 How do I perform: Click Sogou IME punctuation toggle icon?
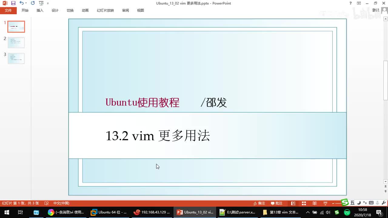tap(364, 203)
